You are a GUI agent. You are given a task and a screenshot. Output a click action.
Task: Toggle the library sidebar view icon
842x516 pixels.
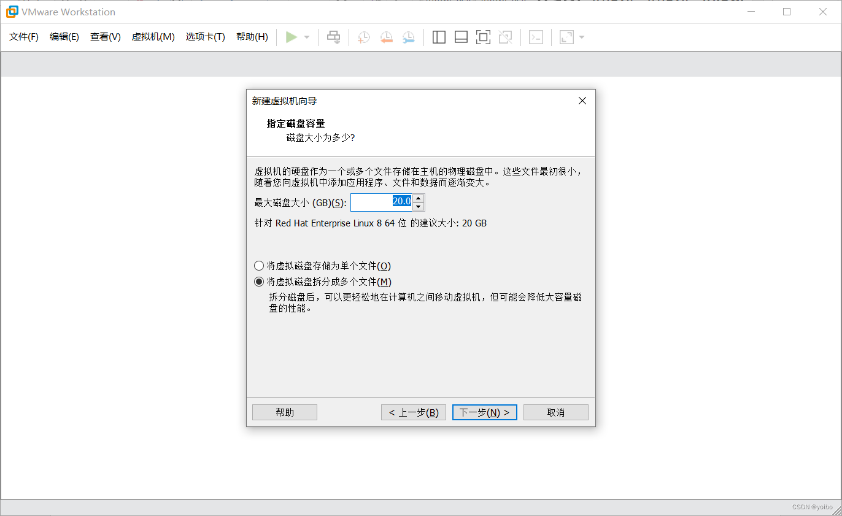tap(439, 37)
